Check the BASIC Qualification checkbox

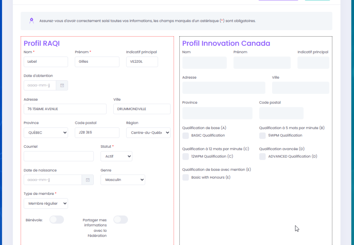pyautogui.click(x=186, y=135)
